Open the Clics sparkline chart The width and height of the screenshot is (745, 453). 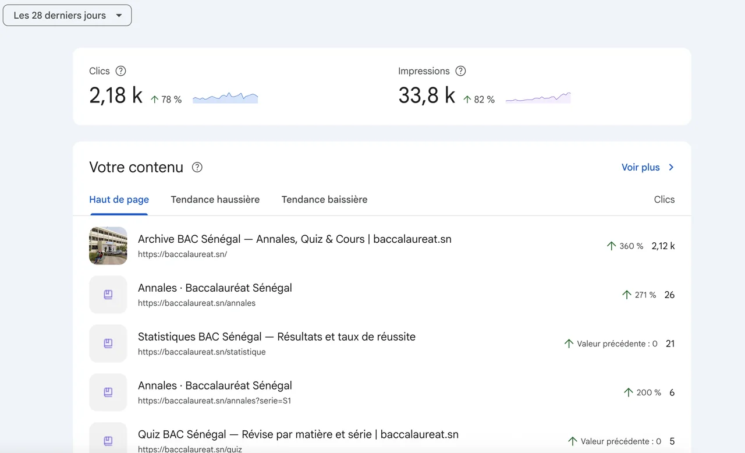[x=225, y=98]
